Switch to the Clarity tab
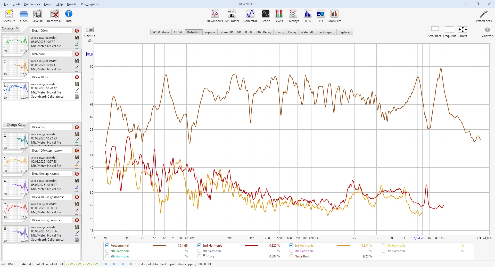495x267 pixels. tap(280, 32)
